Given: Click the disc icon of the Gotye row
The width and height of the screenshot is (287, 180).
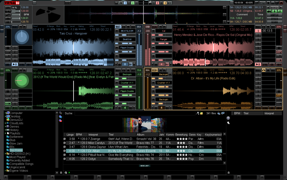Looking at the screenshot, I should (65, 159).
